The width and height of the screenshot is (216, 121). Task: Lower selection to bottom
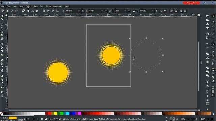click(57, 11)
